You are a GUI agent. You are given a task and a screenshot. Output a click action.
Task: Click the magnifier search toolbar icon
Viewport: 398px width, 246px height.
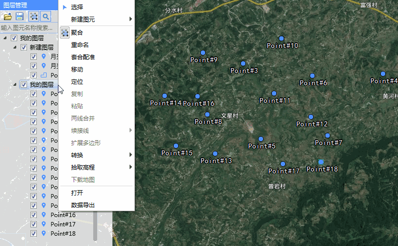46,17
